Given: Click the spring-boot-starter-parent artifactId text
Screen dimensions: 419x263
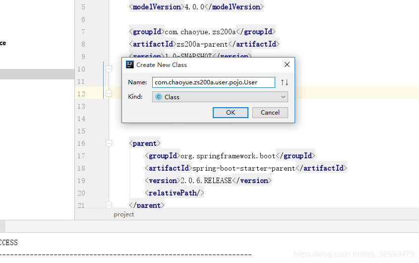Looking at the screenshot, I should coord(243,168).
